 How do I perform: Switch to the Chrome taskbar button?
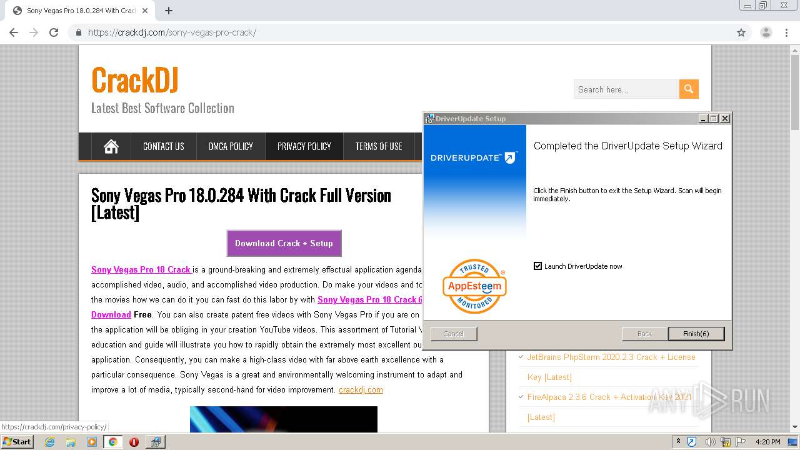pos(112,442)
